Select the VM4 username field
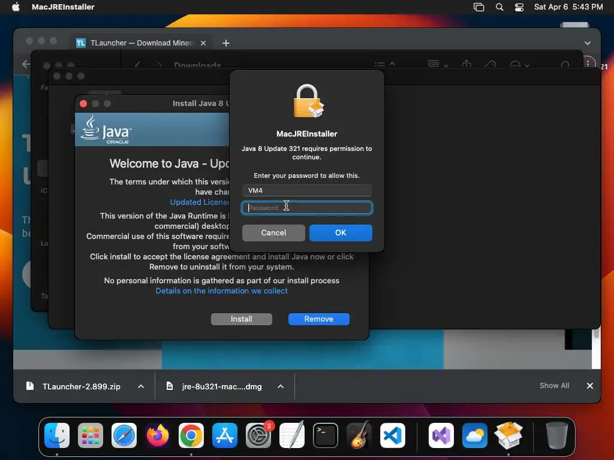This screenshot has width=614, height=460. (x=306, y=190)
